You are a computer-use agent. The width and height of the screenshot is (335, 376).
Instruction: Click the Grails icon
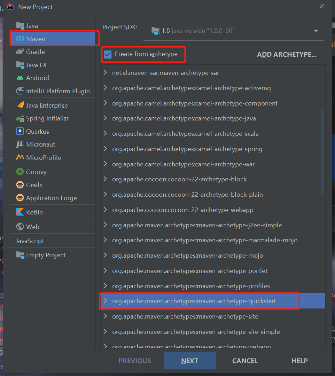point(20,185)
